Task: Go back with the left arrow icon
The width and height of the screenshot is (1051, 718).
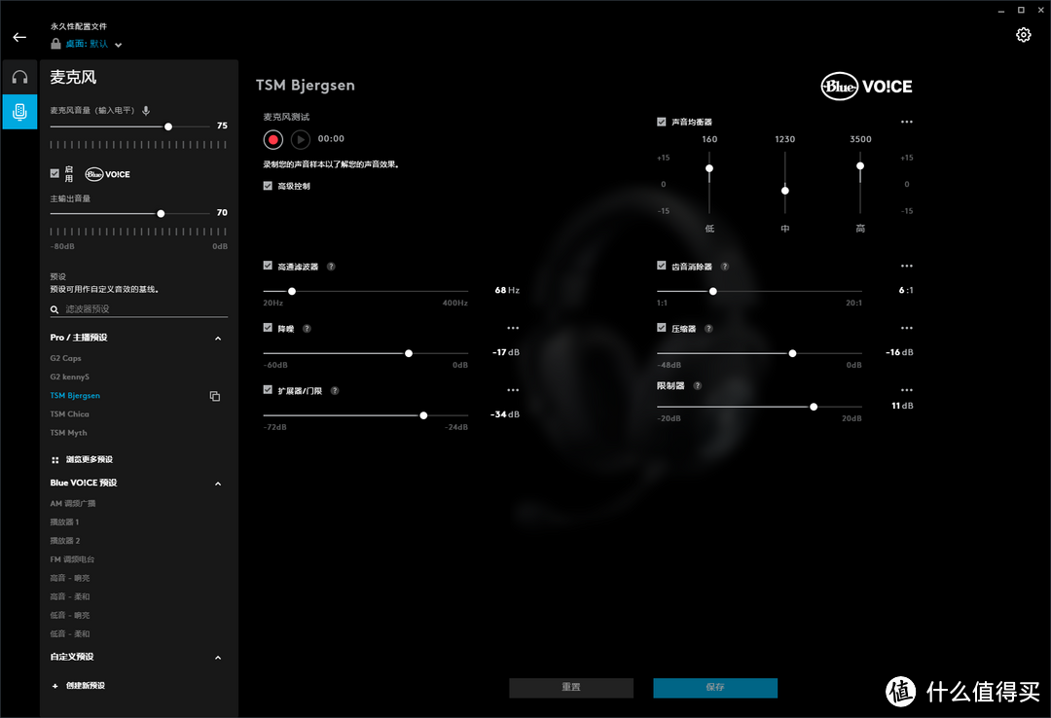Action: 19,38
